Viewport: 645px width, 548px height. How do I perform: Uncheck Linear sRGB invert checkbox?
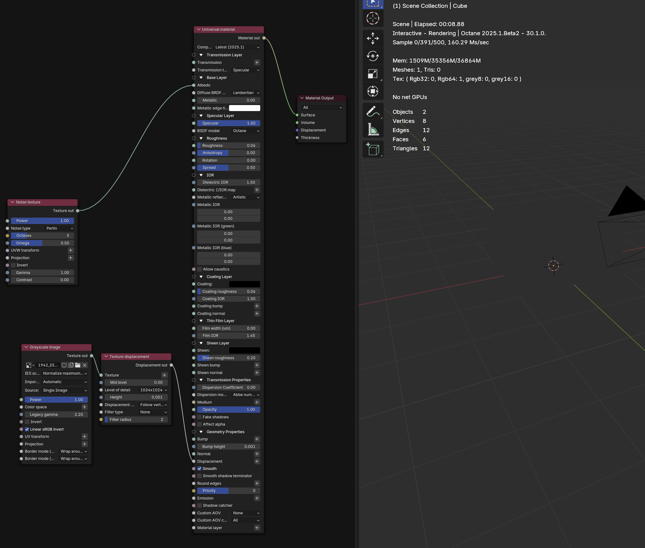pyautogui.click(x=27, y=429)
